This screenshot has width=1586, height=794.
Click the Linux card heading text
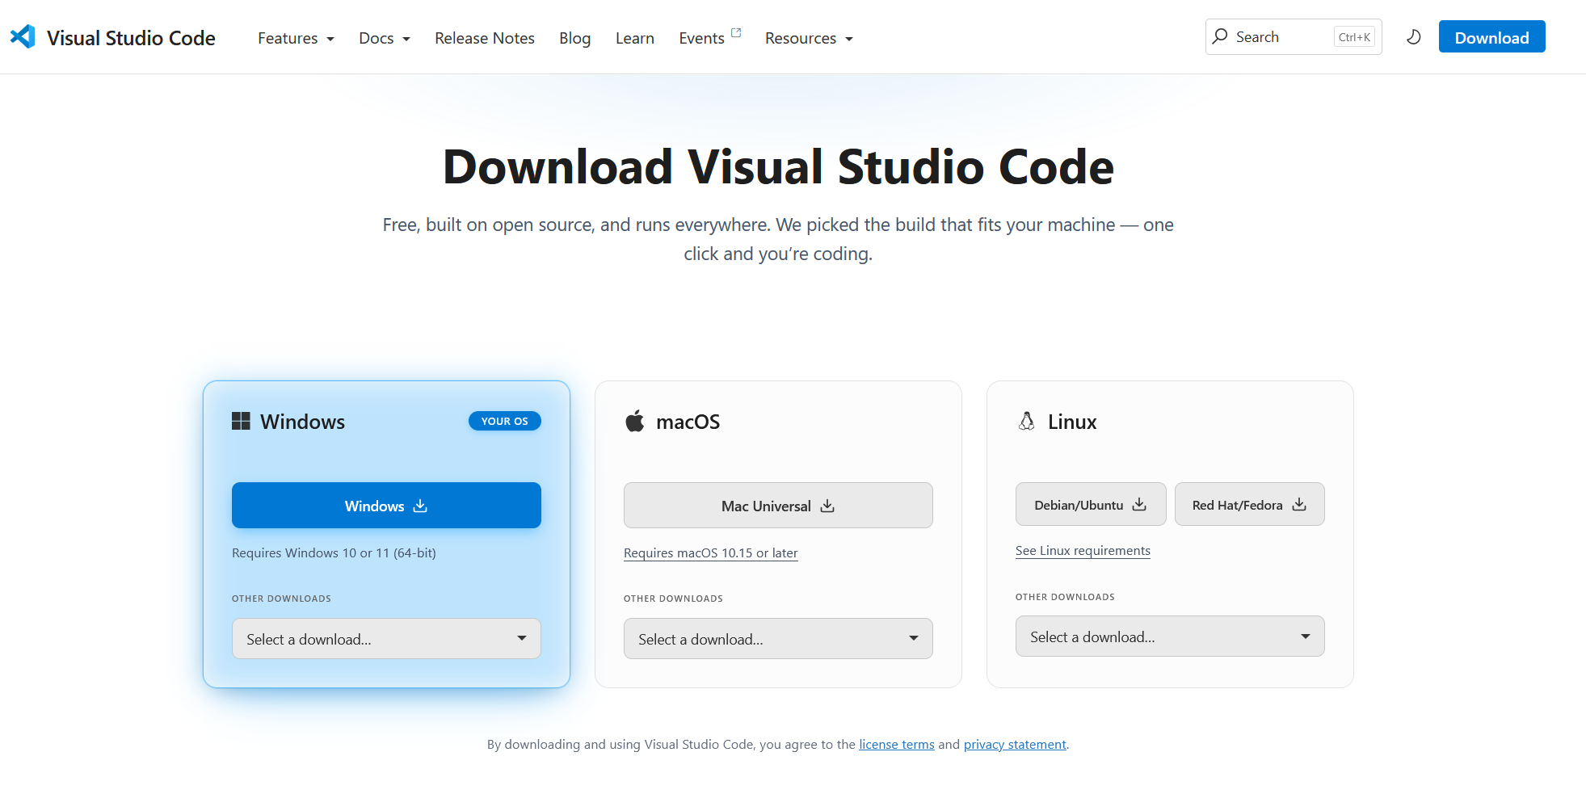click(x=1072, y=422)
